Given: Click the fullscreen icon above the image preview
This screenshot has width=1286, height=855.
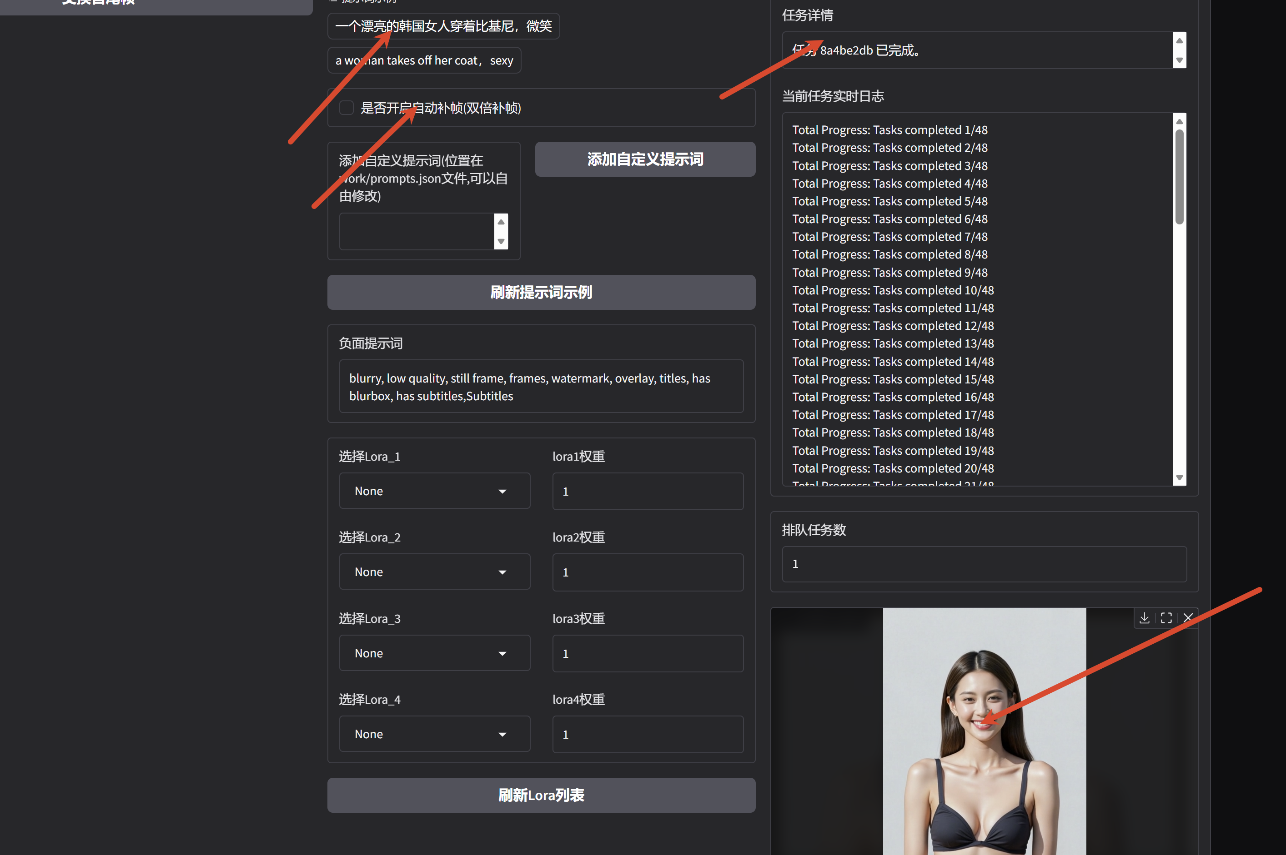Looking at the screenshot, I should 1166,618.
